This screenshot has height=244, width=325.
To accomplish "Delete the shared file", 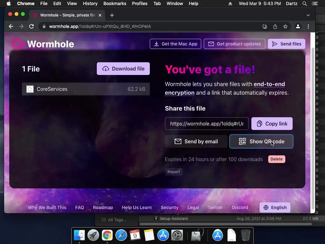I will click(276, 159).
